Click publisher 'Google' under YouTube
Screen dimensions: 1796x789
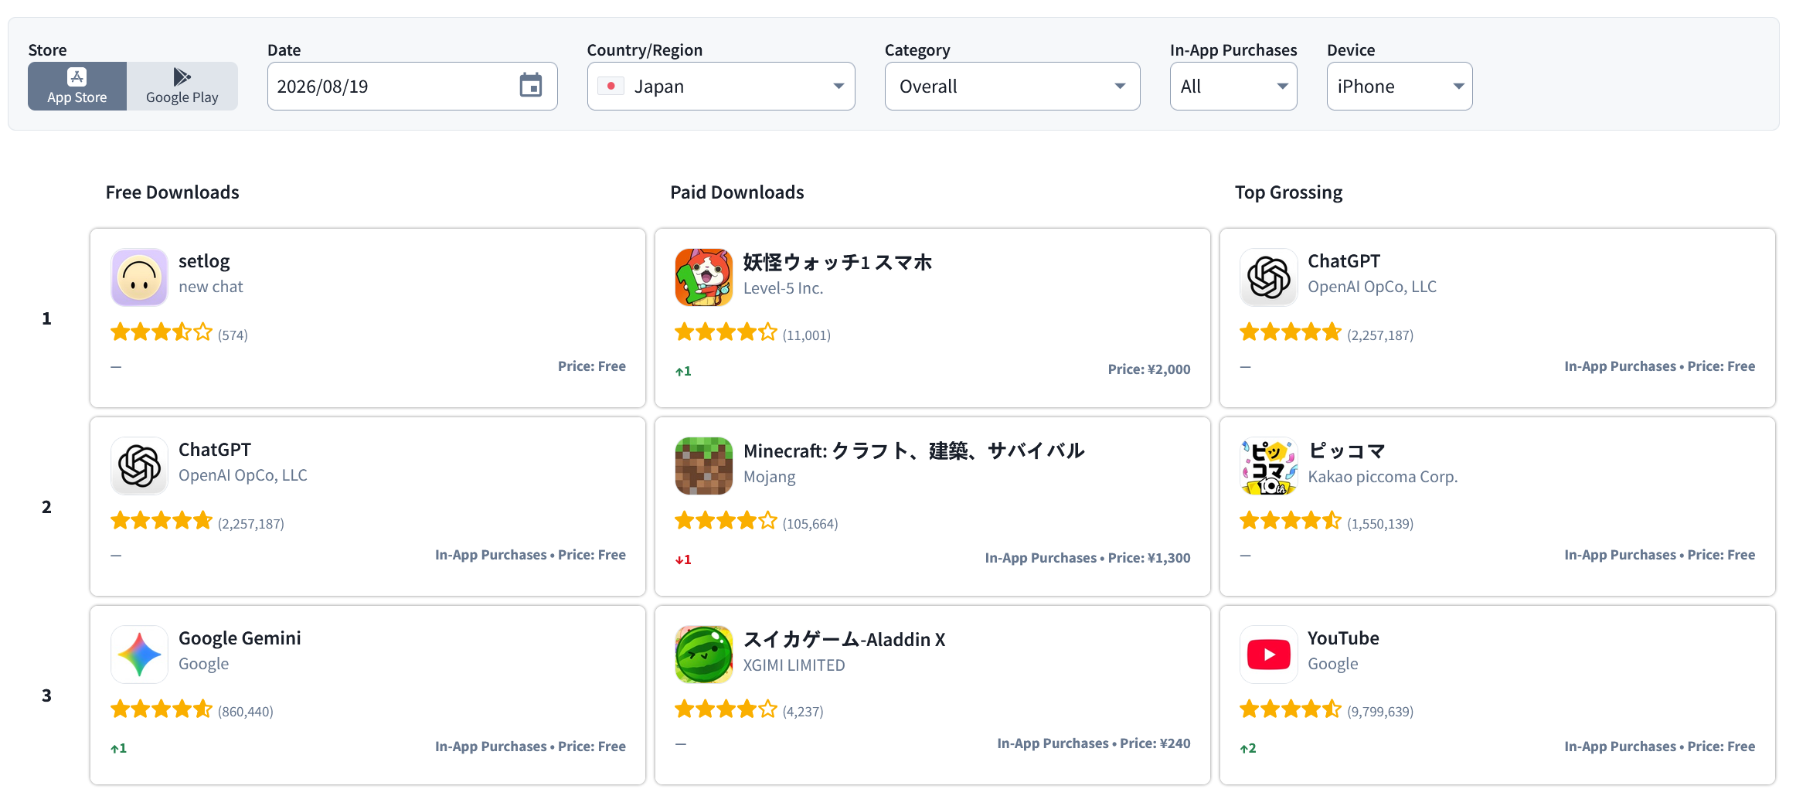1332,664
